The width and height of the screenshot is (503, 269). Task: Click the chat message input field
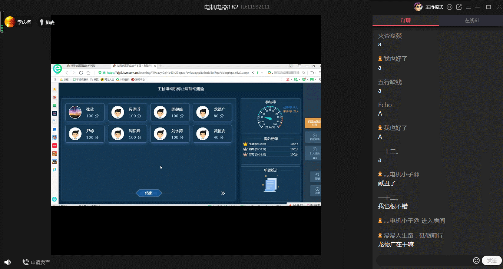coord(424,260)
